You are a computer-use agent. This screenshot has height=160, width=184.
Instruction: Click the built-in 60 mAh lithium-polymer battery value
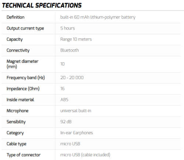tap(98, 17)
